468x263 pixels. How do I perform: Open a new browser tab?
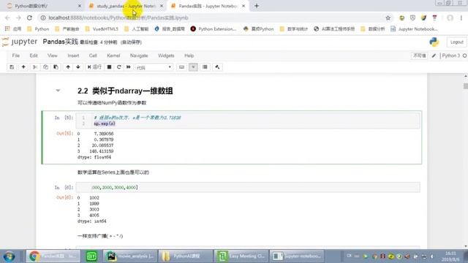pos(257,6)
